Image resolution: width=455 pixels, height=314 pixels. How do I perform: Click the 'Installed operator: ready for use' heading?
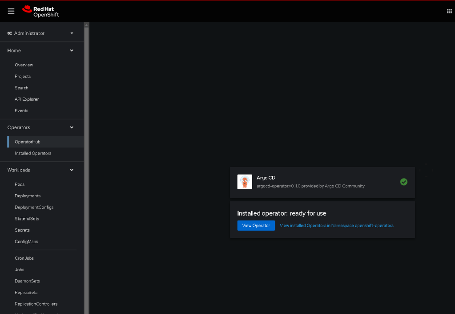pos(282,213)
